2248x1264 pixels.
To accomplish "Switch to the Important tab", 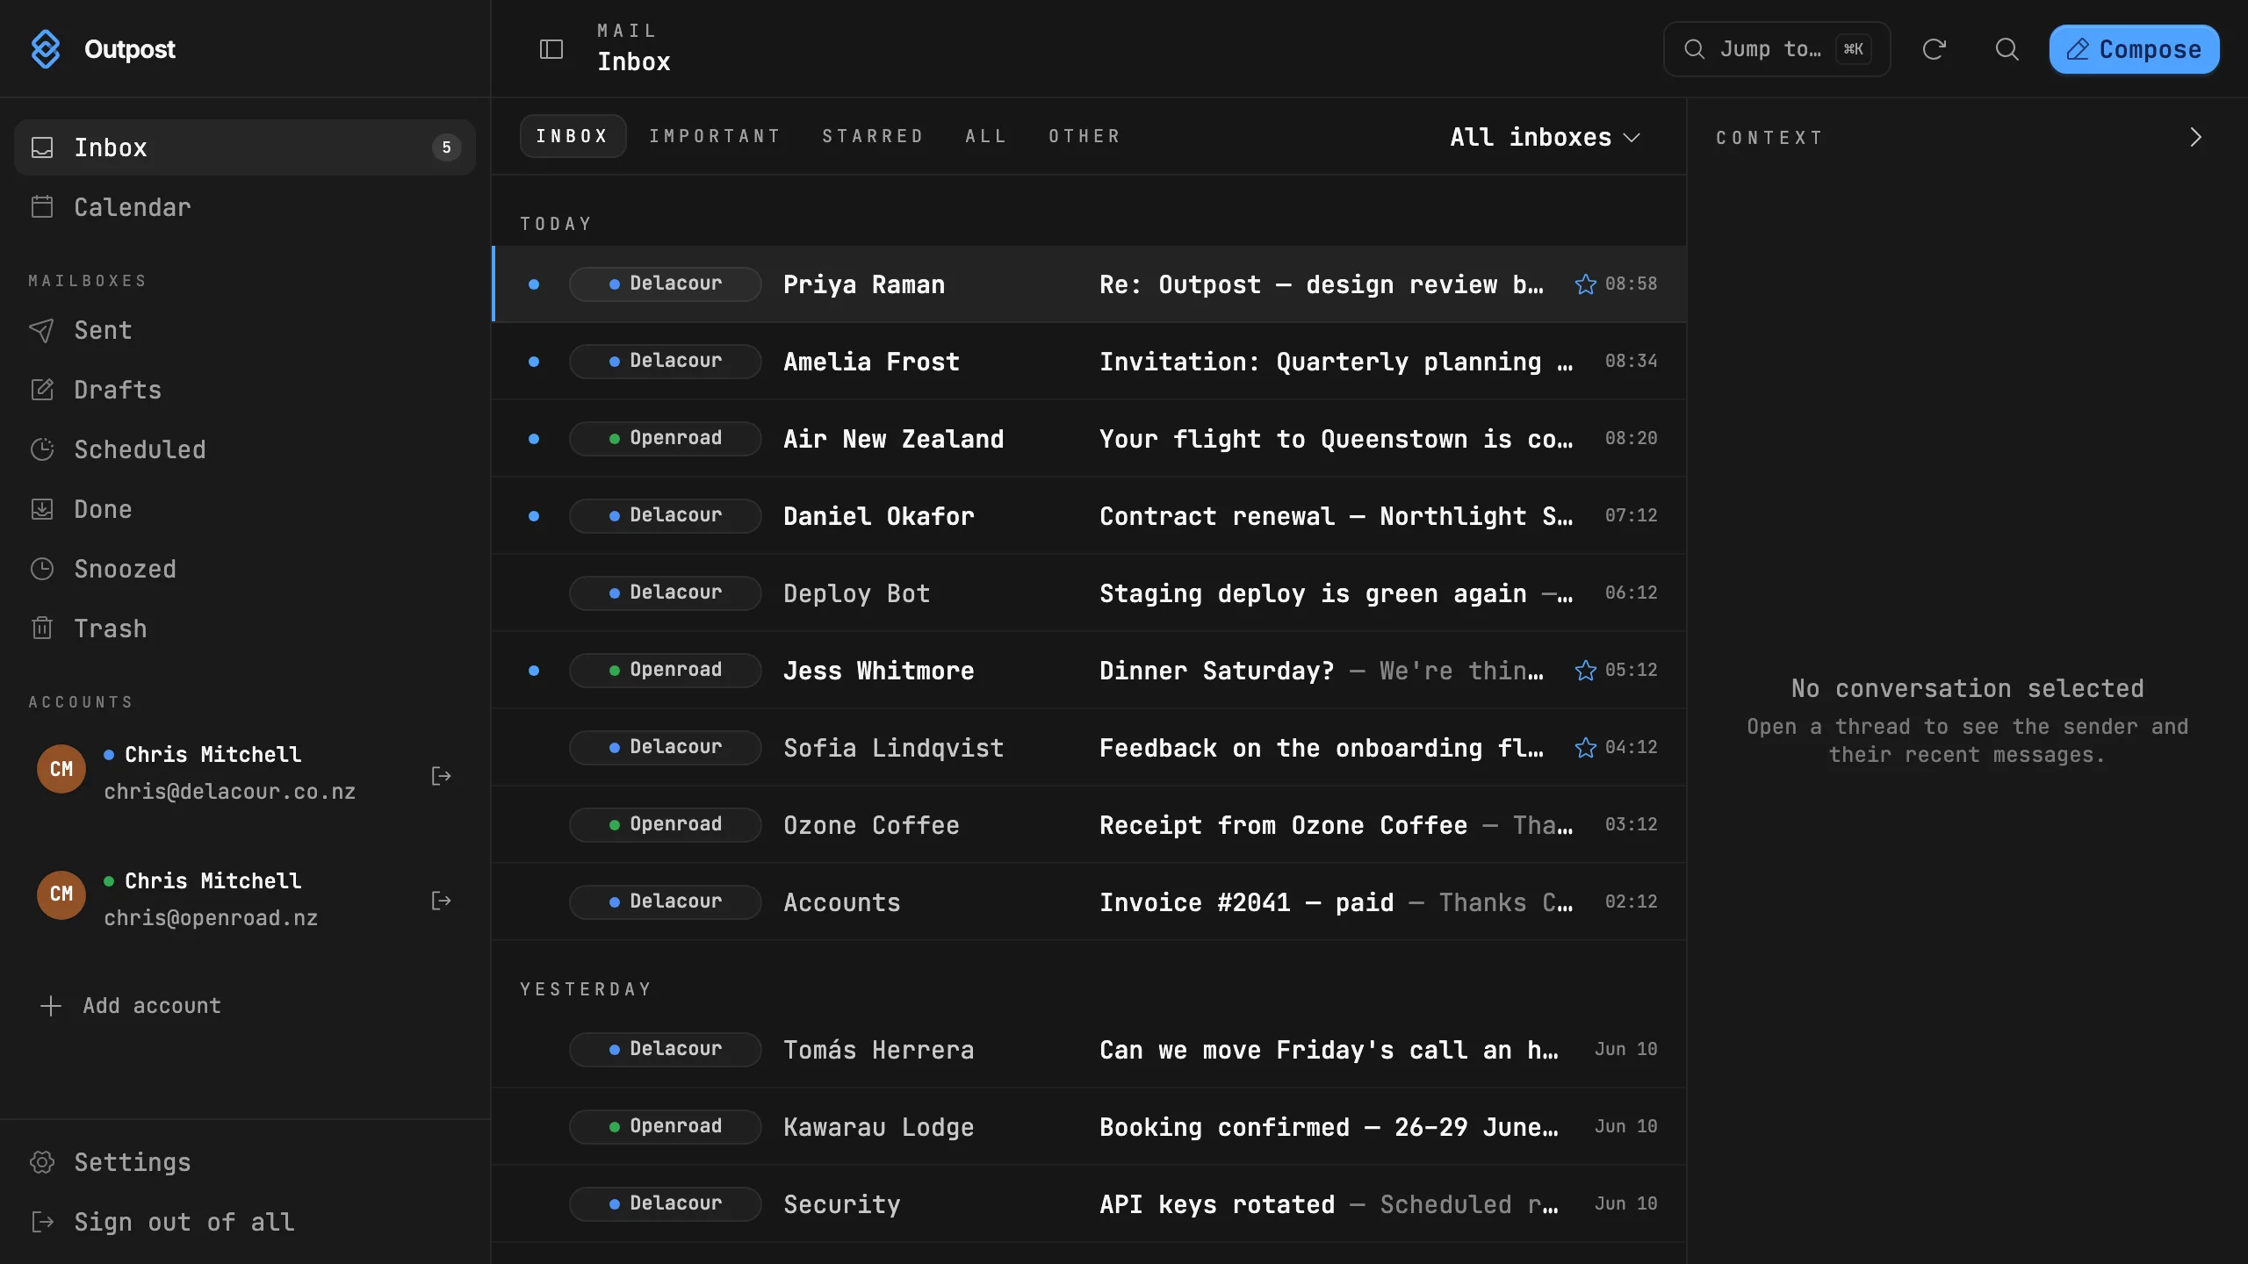I will point(715,136).
